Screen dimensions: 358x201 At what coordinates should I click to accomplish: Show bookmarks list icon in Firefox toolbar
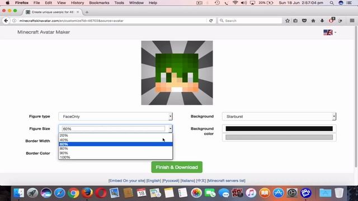click(x=295, y=21)
